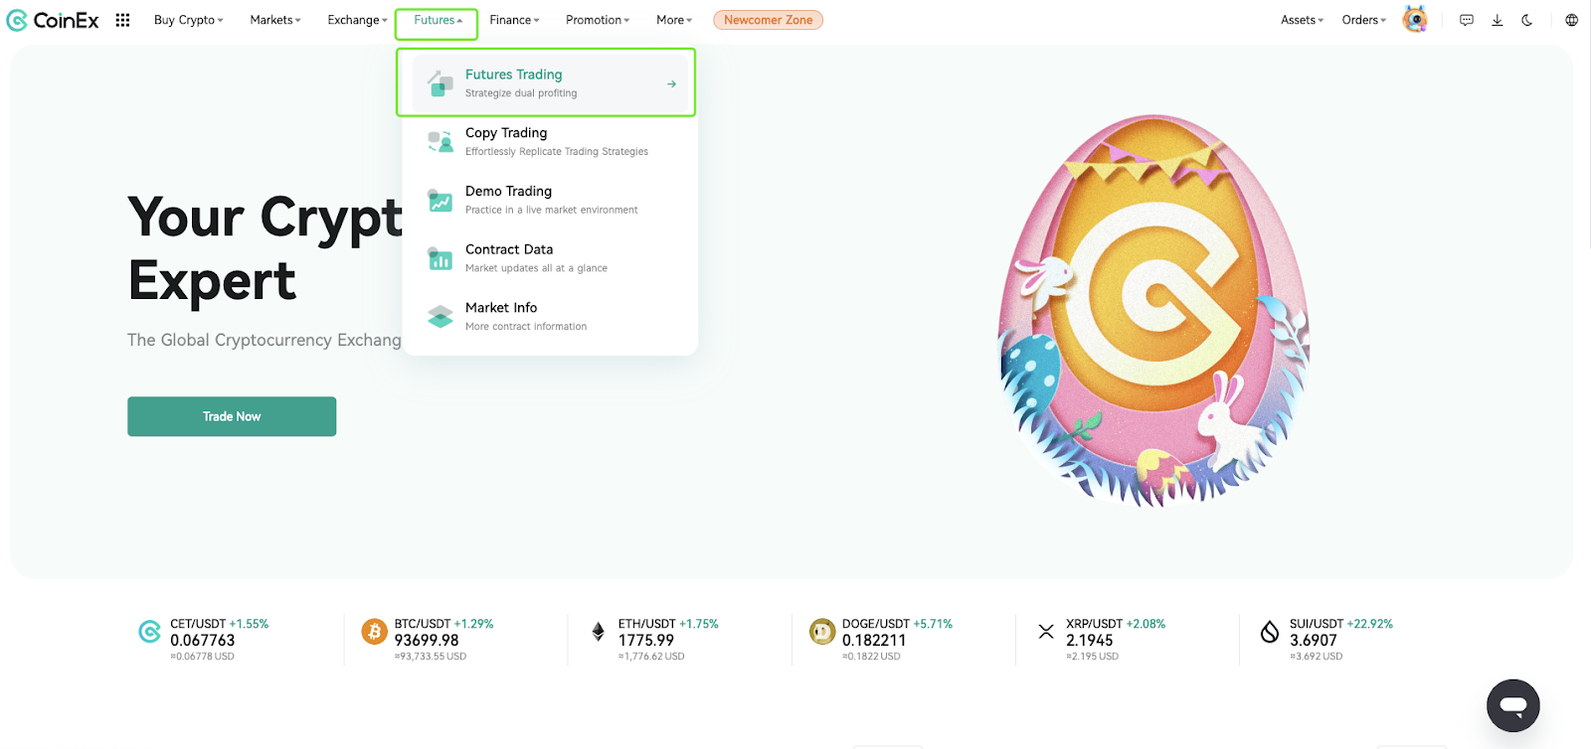This screenshot has height=749, width=1591.
Task: Click the CoinEx logo in header
Action: pyautogui.click(x=53, y=20)
